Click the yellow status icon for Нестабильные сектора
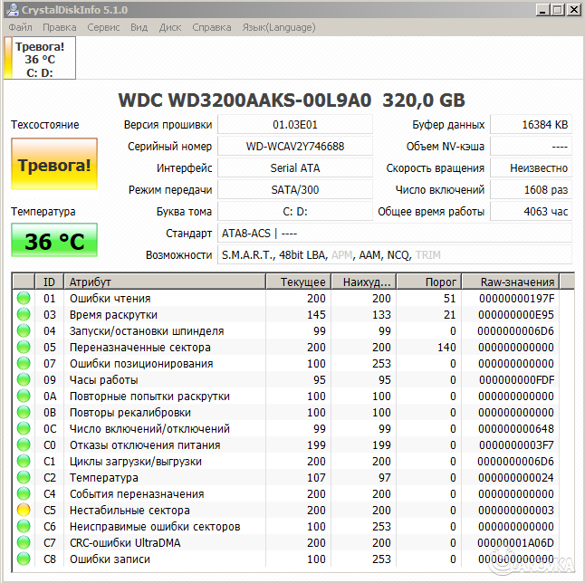Image resolution: width=585 pixels, height=583 pixels. 24,510
